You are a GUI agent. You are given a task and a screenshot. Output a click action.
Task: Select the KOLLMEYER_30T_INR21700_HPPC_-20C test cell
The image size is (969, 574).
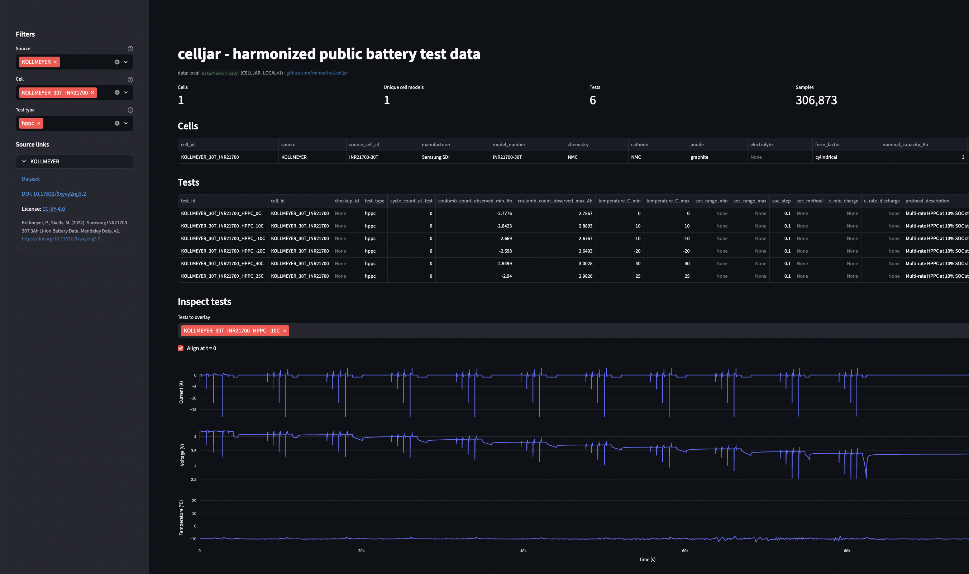tap(223, 251)
